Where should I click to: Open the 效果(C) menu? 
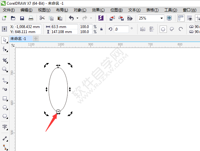[x=98, y=10]
